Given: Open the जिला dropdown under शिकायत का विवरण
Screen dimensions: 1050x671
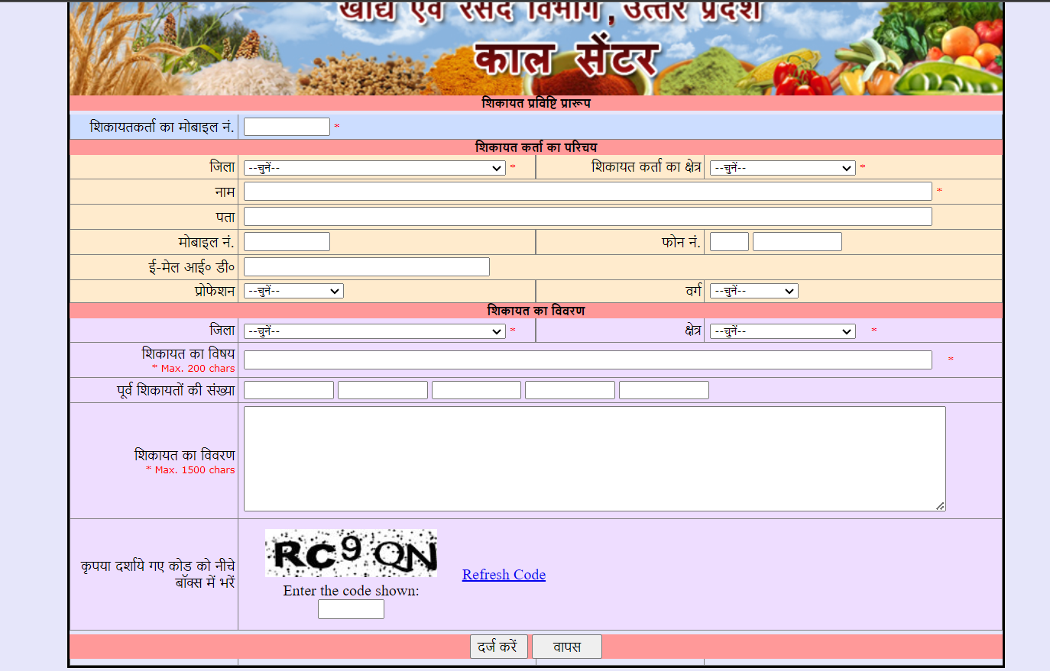Looking at the screenshot, I should (374, 331).
